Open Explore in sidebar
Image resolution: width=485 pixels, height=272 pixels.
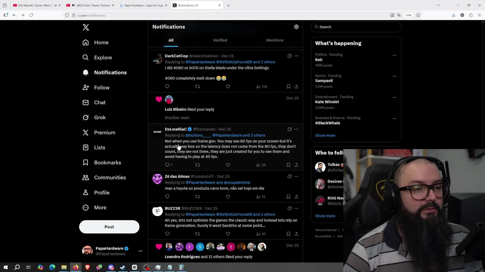pos(98,57)
